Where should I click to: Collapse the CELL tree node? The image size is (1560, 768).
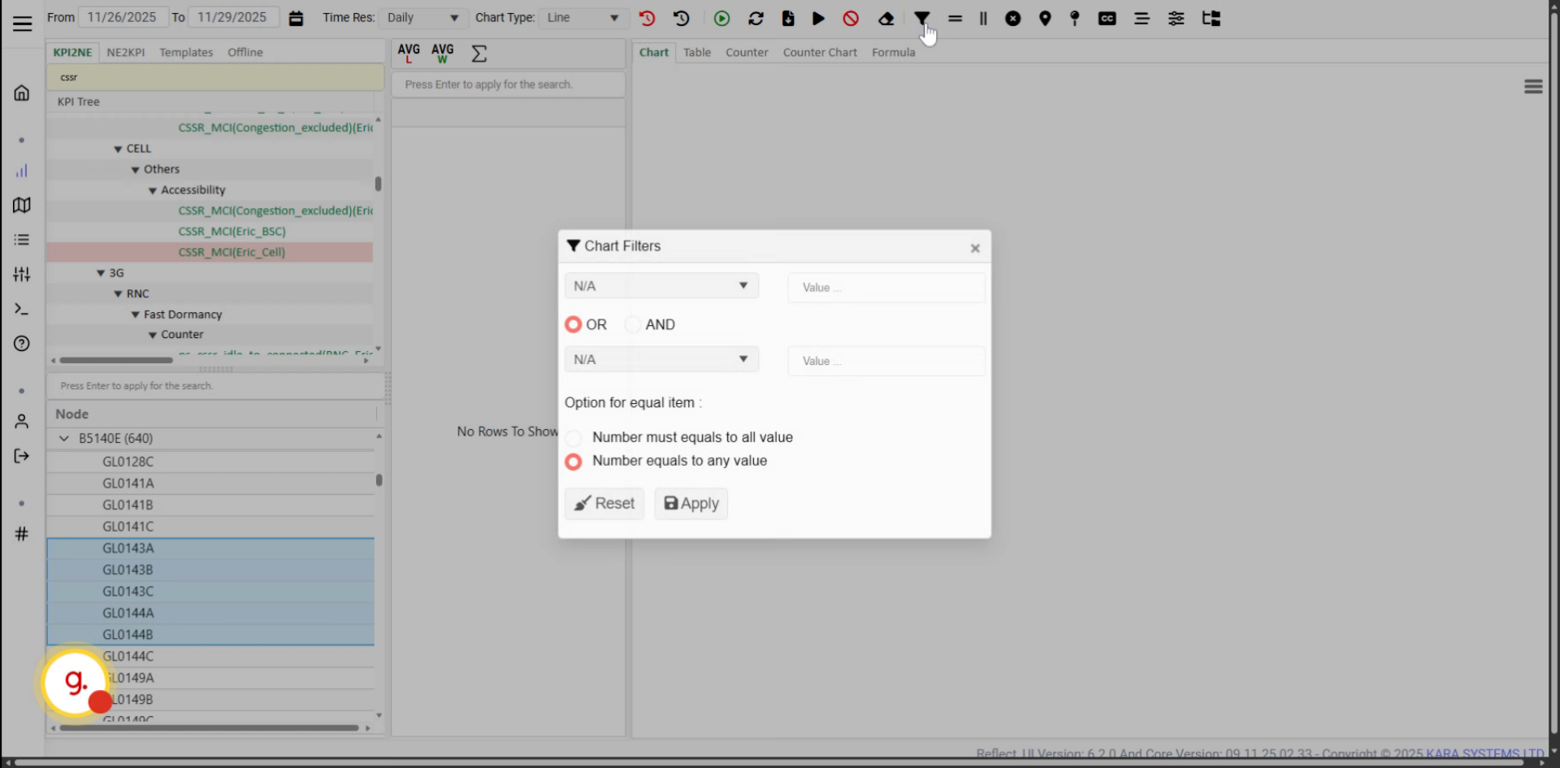(x=118, y=149)
